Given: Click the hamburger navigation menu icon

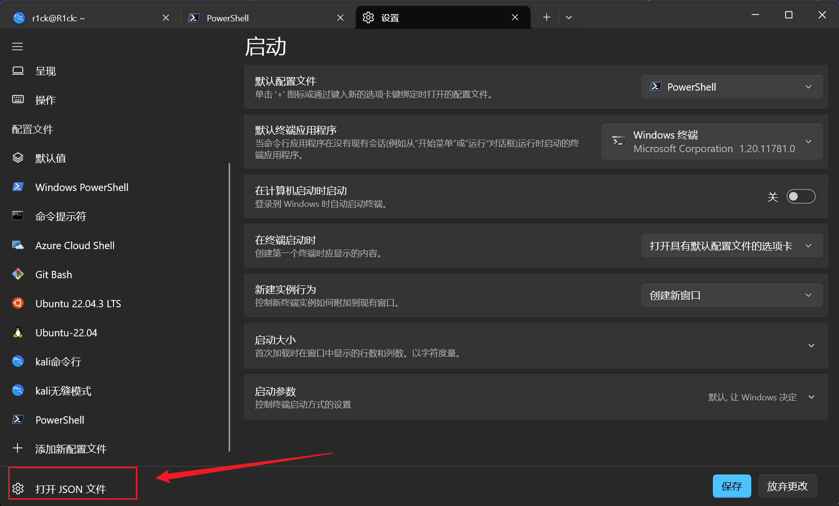Looking at the screenshot, I should point(17,47).
